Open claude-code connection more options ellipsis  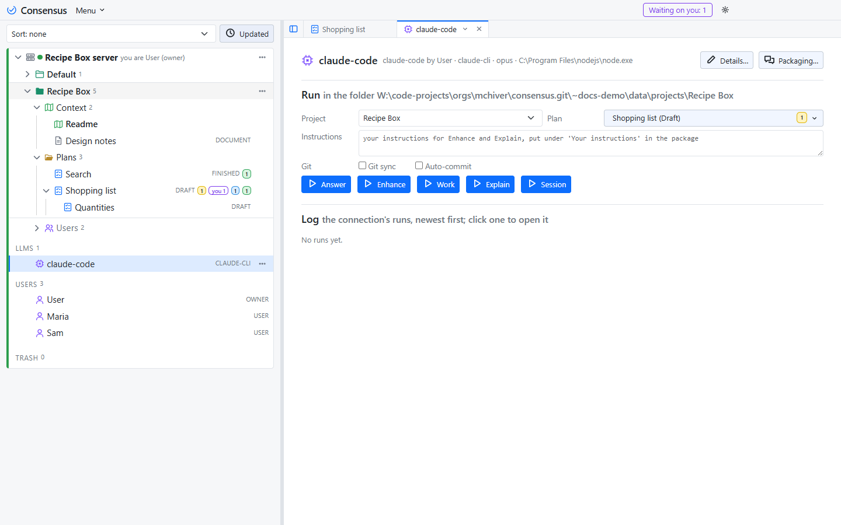[x=262, y=264]
